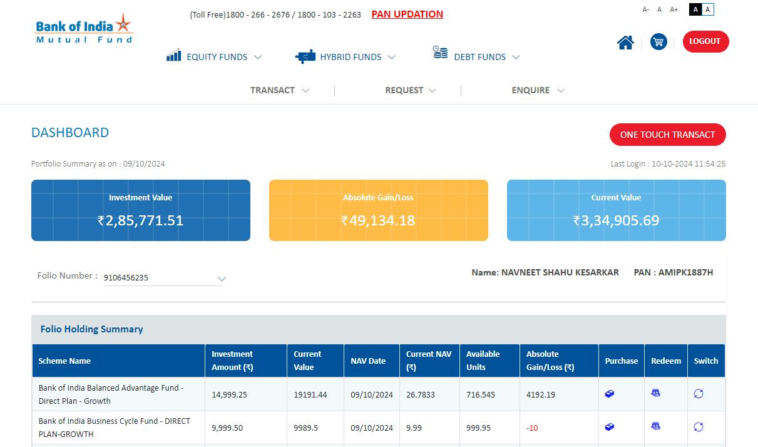Expand the Debt Funds dropdown
The height and width of the screenshot is (447, 758).
(x=516, y=57)
